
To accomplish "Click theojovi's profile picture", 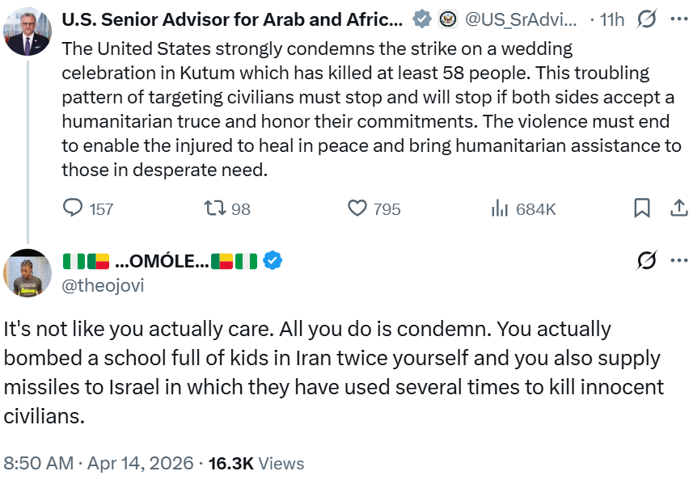I will pyautogui.click(x=28, y=273).
